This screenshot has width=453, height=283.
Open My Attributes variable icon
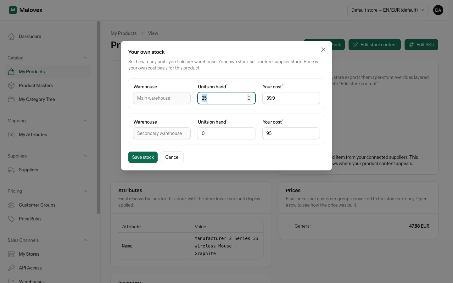point(11,135)
